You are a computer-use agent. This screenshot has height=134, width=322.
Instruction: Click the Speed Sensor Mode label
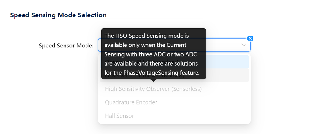tap(66, 46)
